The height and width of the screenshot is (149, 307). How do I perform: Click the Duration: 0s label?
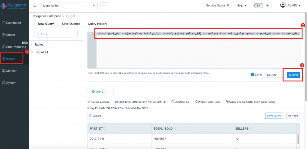[x=180, y=102]
